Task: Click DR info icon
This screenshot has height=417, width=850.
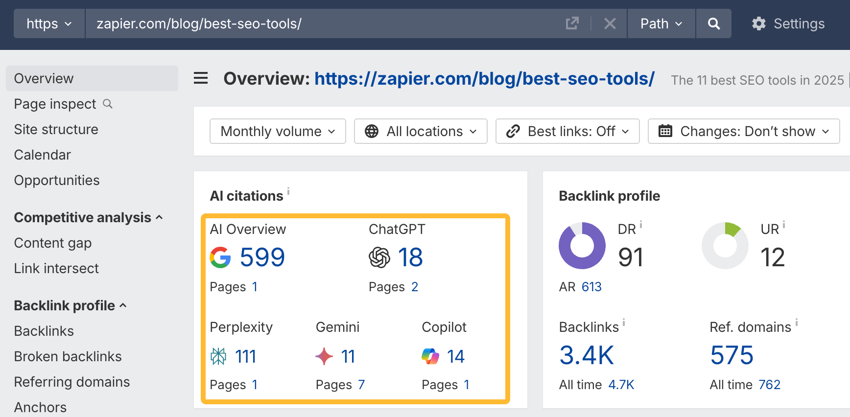Action: click(641, 225)
